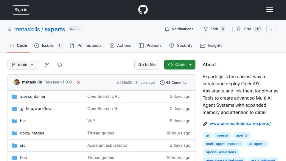Click the Public visibility label
The width and height of the screenshot is (286, 161).
75,29
